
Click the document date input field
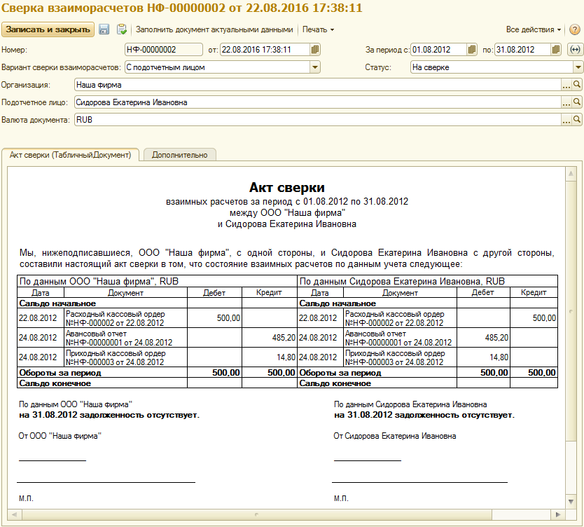point(265,50)
